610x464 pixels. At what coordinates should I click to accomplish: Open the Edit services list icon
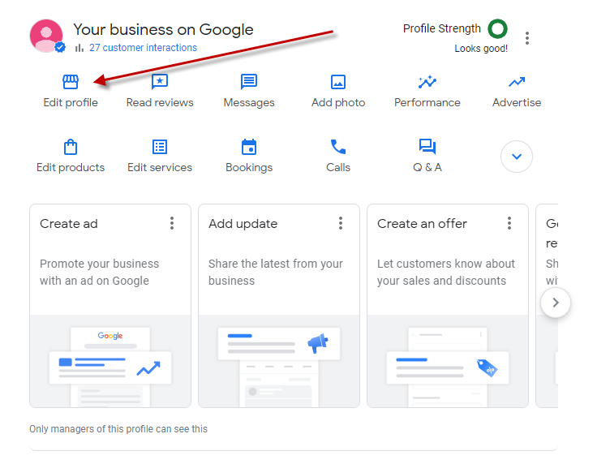click(160, 147)
